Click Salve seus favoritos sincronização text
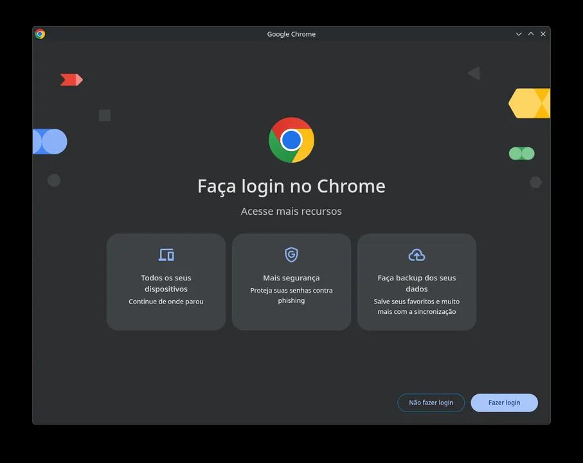 [417, 307]
